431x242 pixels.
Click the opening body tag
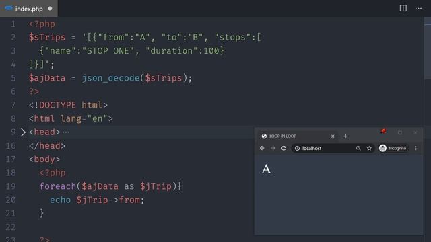coord(44,159)
